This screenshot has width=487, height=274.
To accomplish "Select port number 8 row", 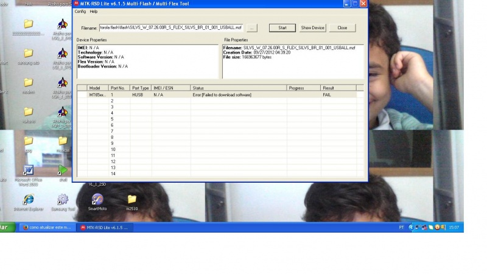I will [220, 138].
